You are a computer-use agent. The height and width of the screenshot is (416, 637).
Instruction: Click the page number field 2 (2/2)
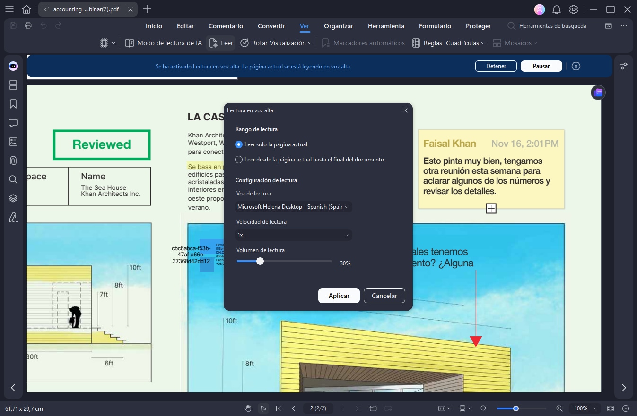(x=318, y=408)
